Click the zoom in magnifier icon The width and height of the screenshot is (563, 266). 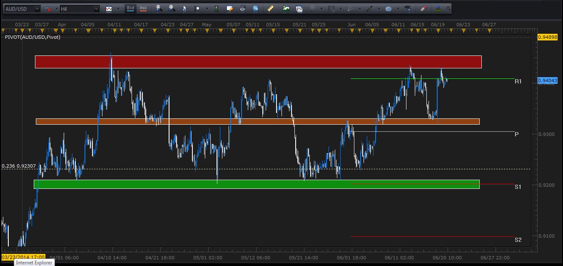click(158, 8)
